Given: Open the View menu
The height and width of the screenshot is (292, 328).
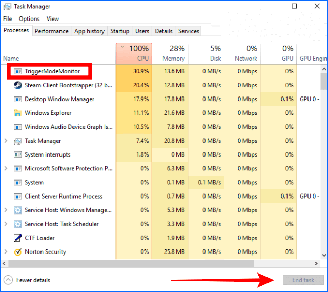Looking at the screenshot, I should point(53,19).
